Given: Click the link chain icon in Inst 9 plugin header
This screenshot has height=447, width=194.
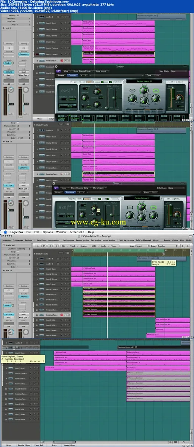Looking at the screenshot, I should click(59, 71).
